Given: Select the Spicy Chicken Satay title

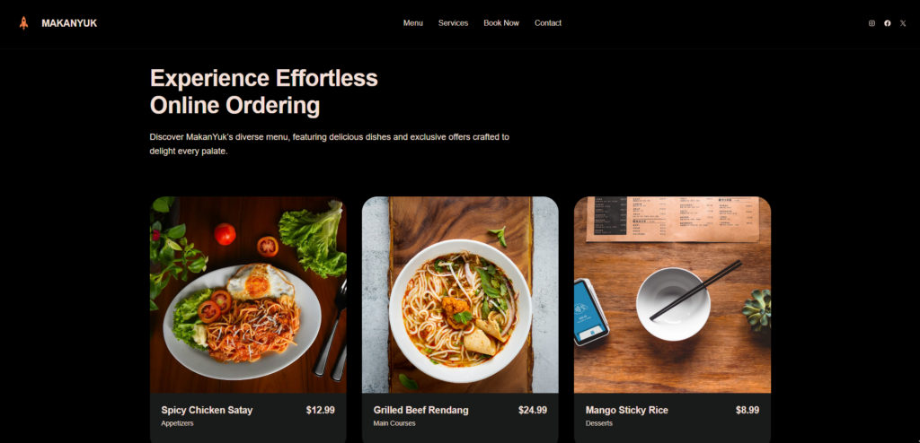Looking at the screenshot, I should click(x=208, y=410).
